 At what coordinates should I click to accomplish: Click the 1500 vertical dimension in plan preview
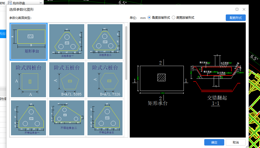pyautogui.click(x=138, y=78)
